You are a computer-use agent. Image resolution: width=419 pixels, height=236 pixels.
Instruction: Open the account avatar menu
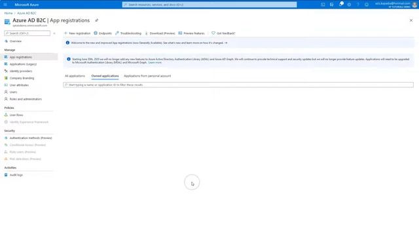tap(414, 5)
